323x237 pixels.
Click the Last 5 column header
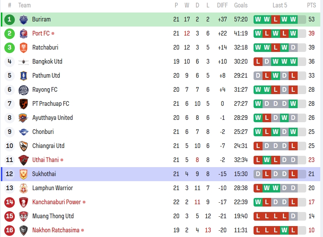[x=280, y=5]
